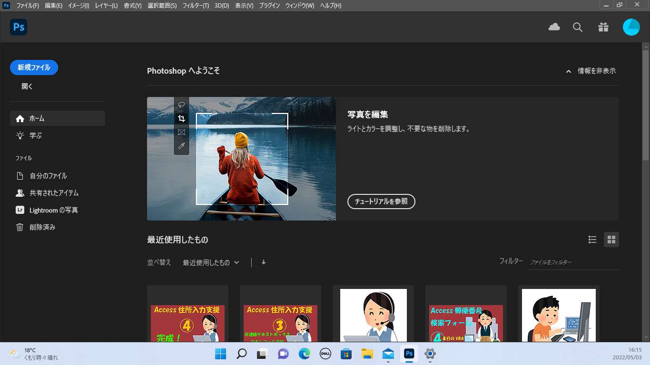Screen dimensions: 650x365
Task: Click the Photoshop Ps logo in header
Action: click(x=19, y=27)
